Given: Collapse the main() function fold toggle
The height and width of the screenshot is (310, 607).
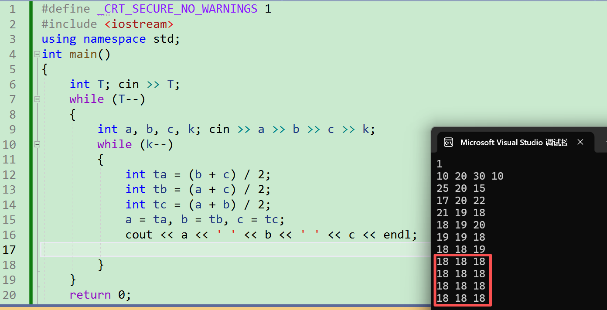Looking at the screenshot, I should click(x=37, y=54).
